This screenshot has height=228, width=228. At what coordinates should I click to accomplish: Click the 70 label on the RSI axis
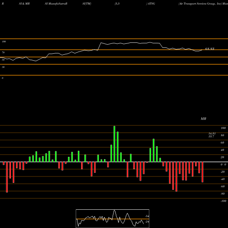(x=3, y=52)
